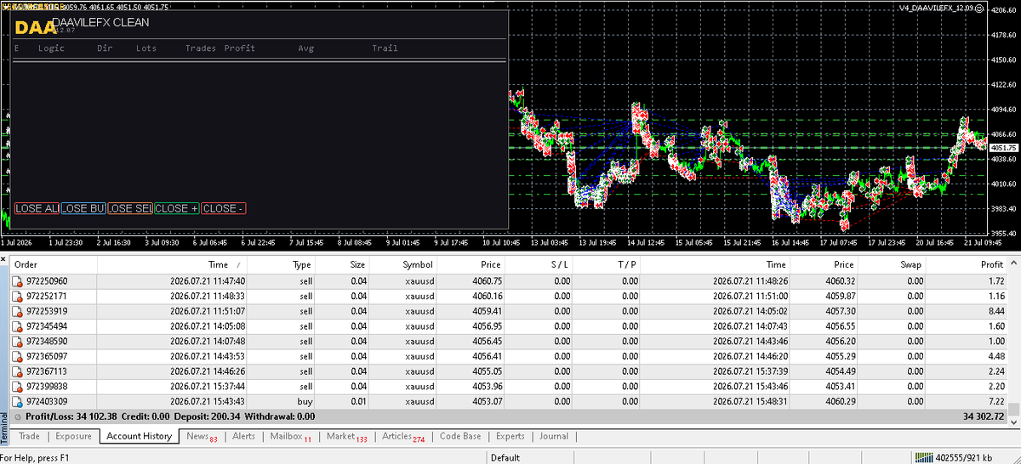The width and height of the screenshot is (1021, 464).
Task: Switch to the Trade tab
Action: [29, 437]
